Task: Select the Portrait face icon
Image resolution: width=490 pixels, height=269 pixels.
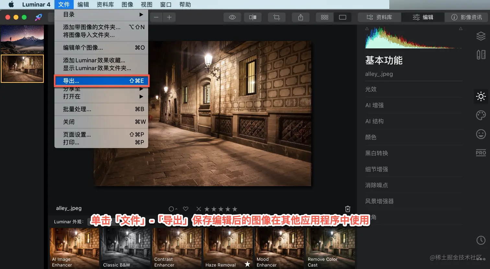Action: (481, 134)
